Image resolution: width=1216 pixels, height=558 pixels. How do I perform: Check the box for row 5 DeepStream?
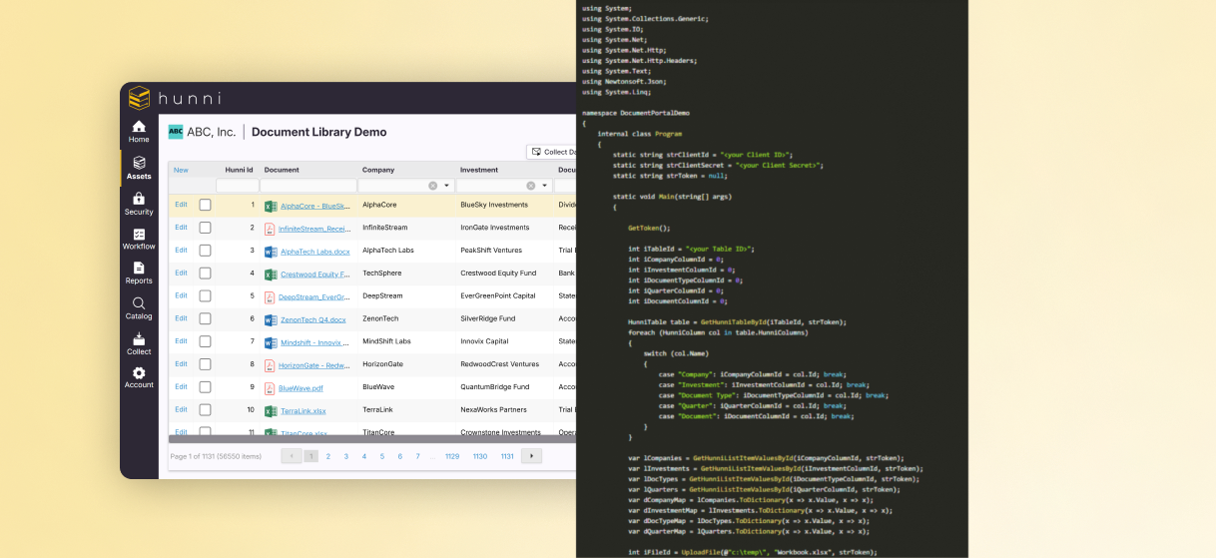pyautogui.click(x=205, y=296)
